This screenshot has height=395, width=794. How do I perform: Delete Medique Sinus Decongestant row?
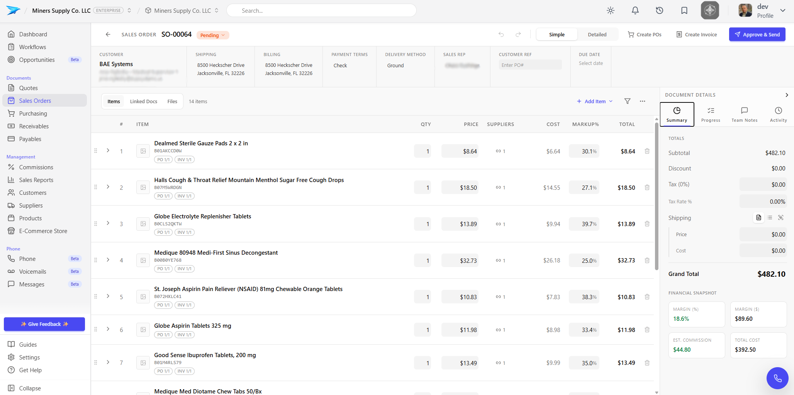(647, 260)
